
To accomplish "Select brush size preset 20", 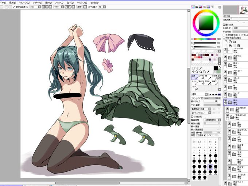I will point(216,156).
